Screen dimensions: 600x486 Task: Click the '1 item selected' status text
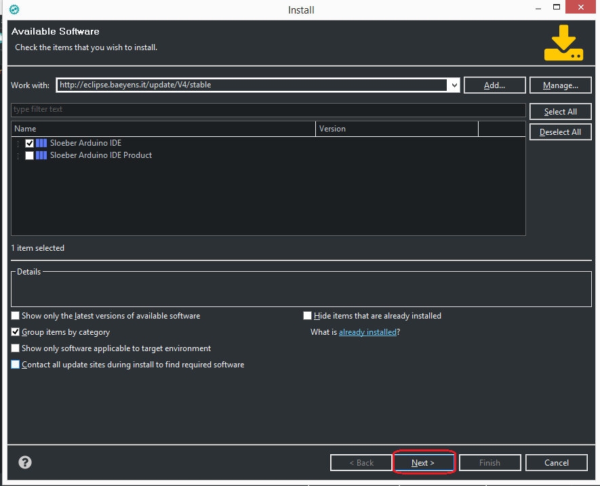(x=37, y=248)
